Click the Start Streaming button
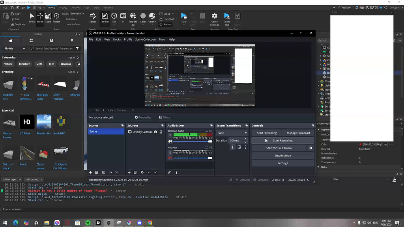Image resolution: width=404 pixels, height=227 pixels. [x=267, y=133]
